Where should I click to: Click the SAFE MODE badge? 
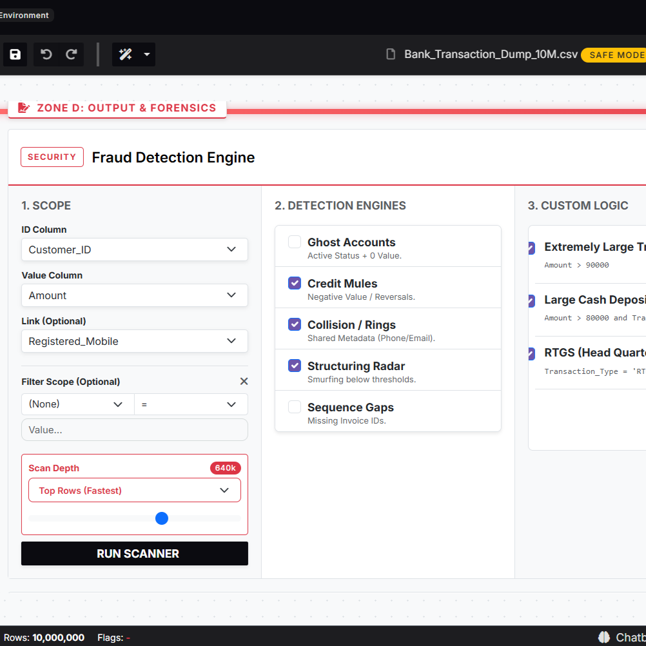coord(614,55)
